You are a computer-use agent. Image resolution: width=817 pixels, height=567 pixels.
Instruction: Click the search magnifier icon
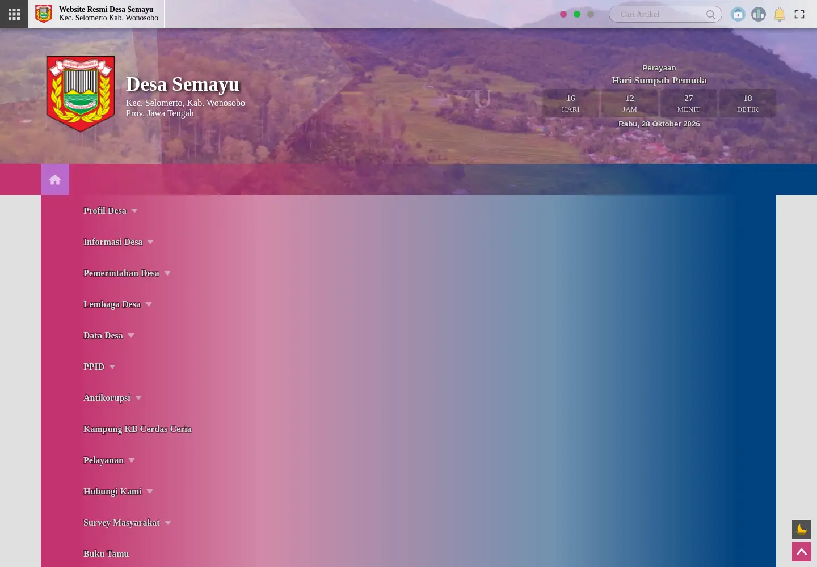click(710, 14)
